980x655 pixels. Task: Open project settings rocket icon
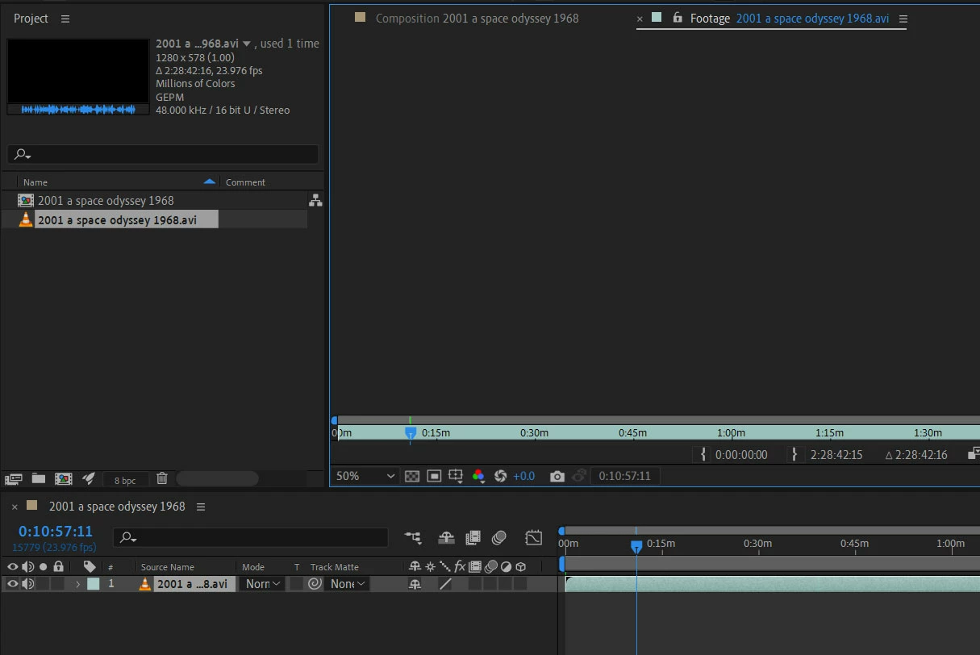pyautogui.click(x=89, y=478)
